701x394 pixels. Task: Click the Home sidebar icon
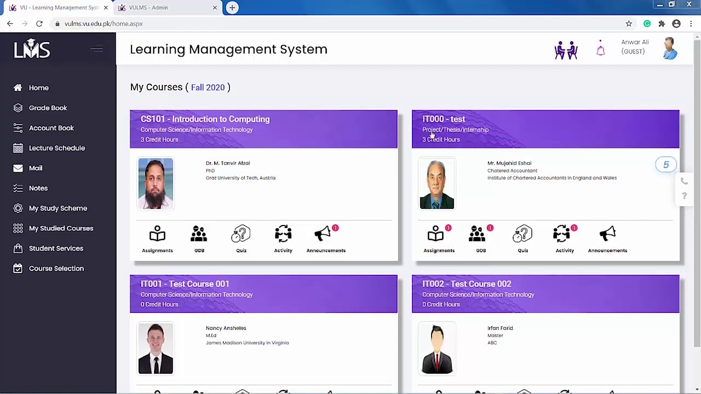[x=18, y=88]
